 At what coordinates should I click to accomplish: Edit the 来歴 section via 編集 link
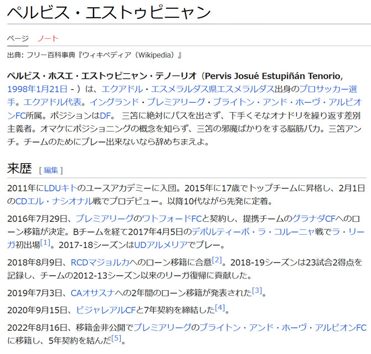(51, 170)
